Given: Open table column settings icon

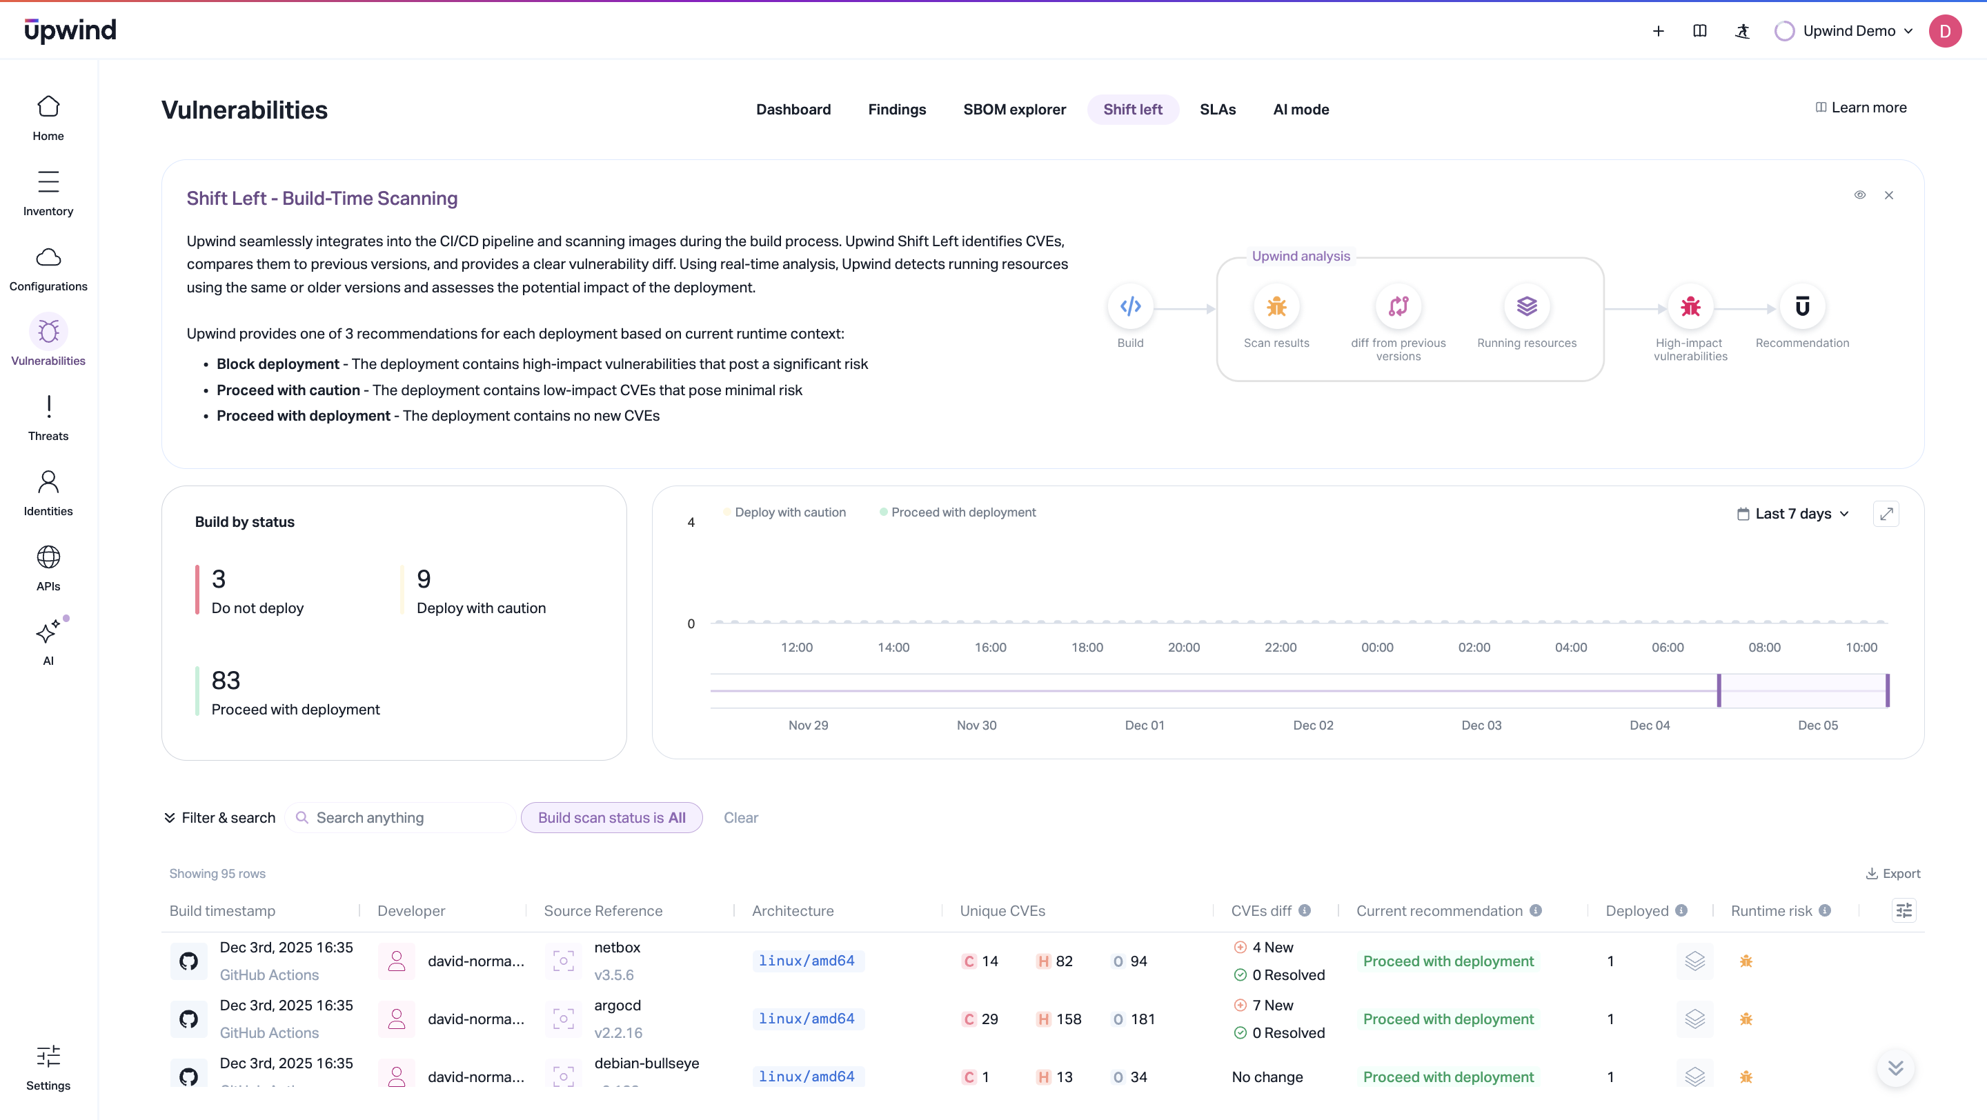Looking at the screenshot, I should (x=1904, y=910).
